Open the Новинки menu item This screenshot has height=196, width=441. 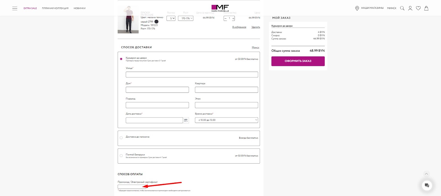pyautogui.click(x=79, y=8)
